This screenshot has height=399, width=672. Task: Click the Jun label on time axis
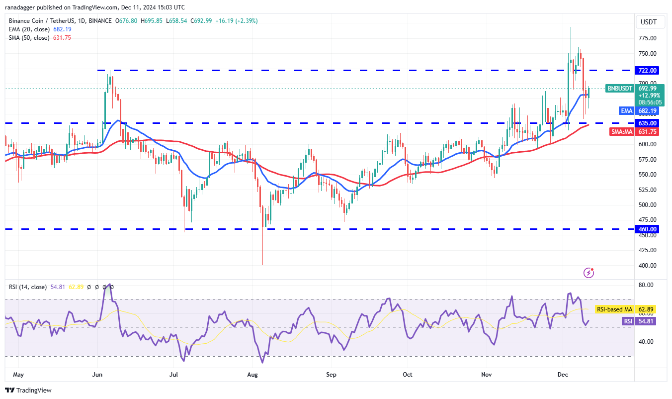click(x=97, y=374)
